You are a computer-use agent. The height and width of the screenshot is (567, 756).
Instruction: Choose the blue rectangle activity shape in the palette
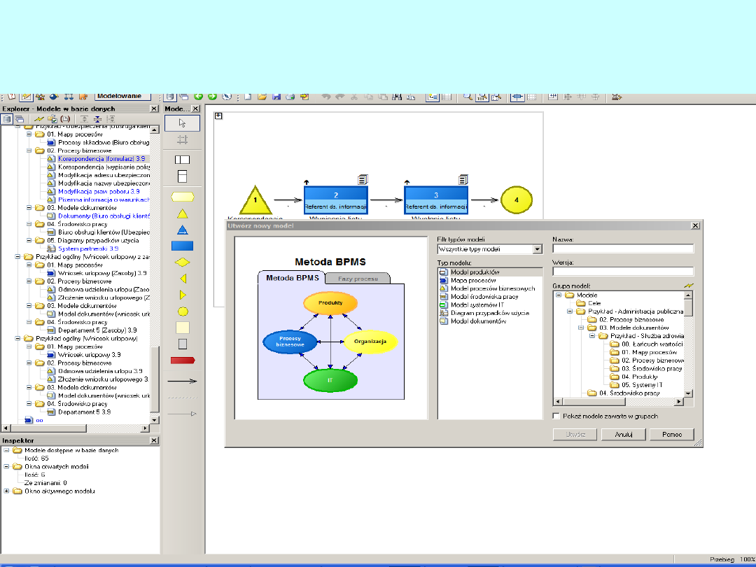tap(182, 246)
